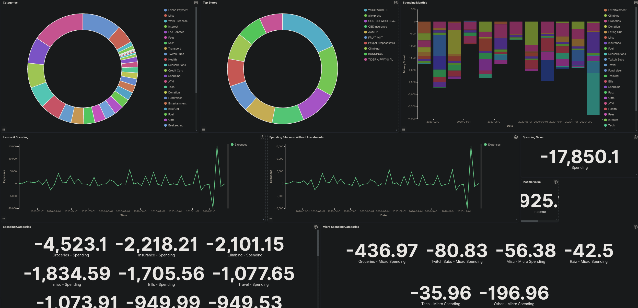638x308 pixels.
Task: Open Spending Categories panel gear icon
Action: (316, 227)
